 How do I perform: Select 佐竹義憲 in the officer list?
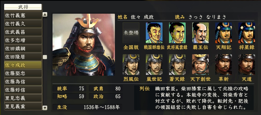tap(23, 16)
